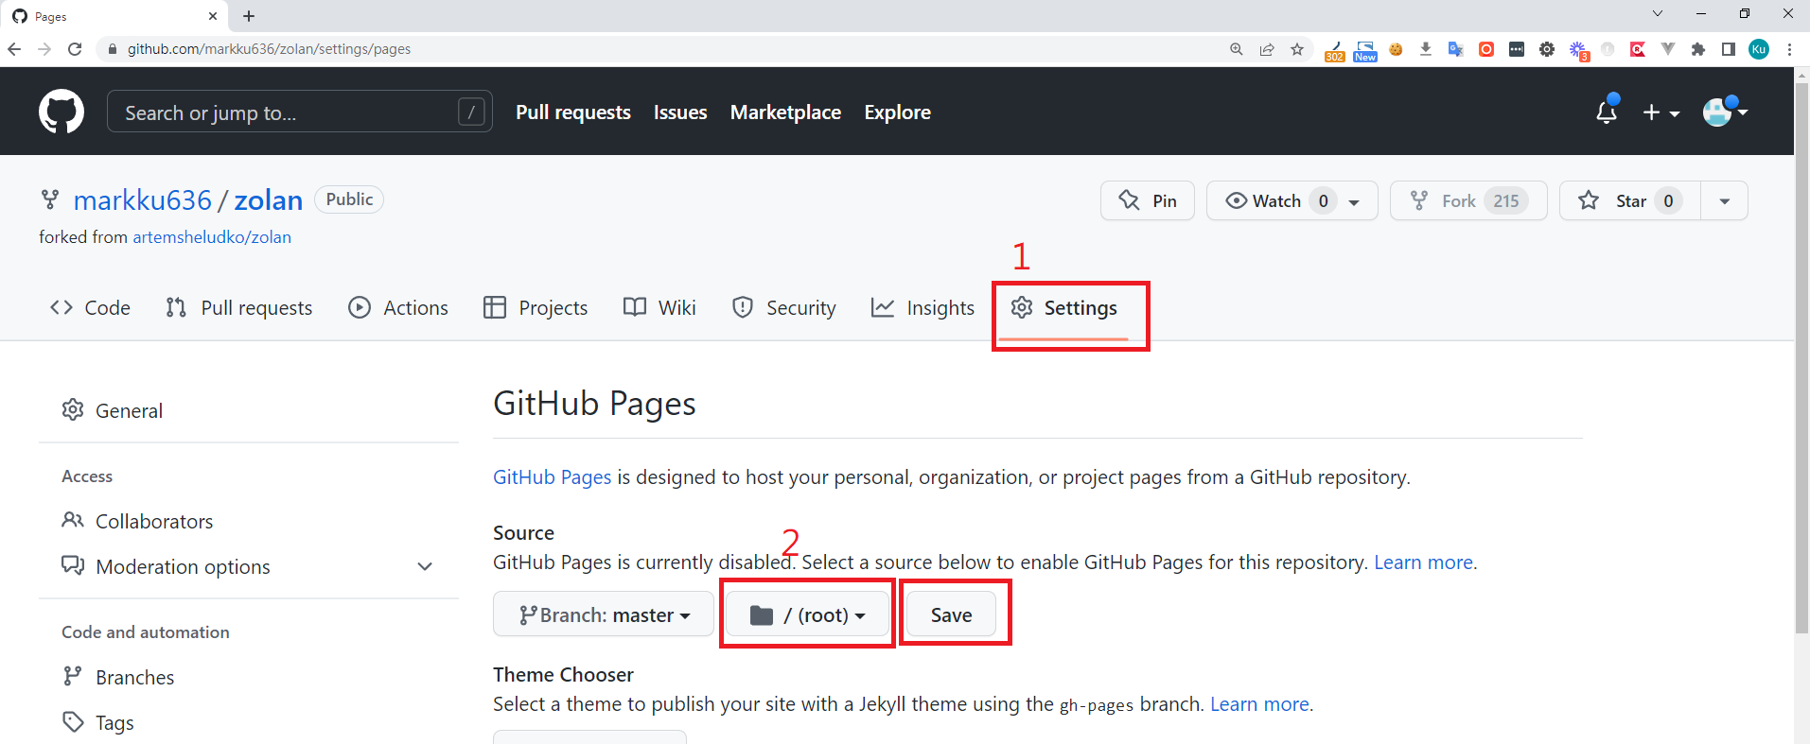Switch to the Actions tab
Image resolution: width=1810 pixels, height=744 pixels.
(398, 308)
